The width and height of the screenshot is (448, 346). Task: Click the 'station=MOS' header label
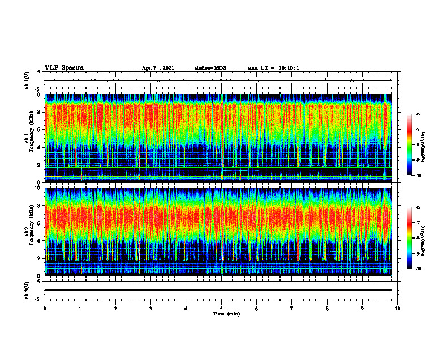point(210,68)
